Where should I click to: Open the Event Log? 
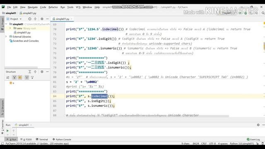pyautogui.click(x=253, y=139)
